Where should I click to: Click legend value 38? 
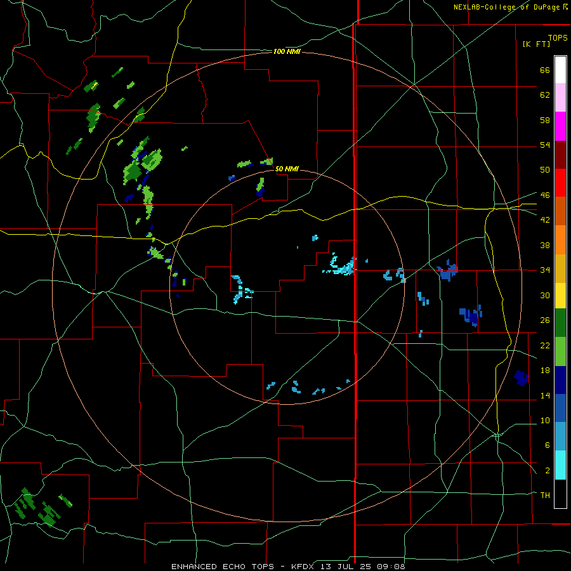545,245
